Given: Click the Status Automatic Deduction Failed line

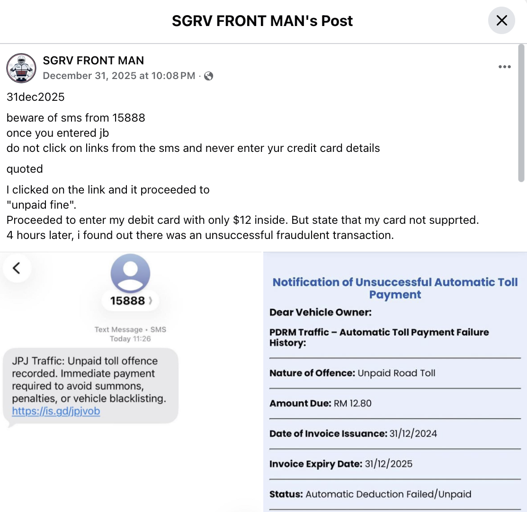Looking at the screenshot, I should pos(370,494).
